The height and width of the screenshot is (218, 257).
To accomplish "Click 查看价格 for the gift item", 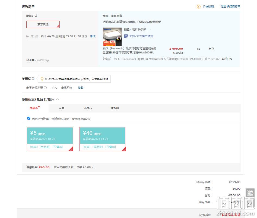I will click(x=227, y=59).
